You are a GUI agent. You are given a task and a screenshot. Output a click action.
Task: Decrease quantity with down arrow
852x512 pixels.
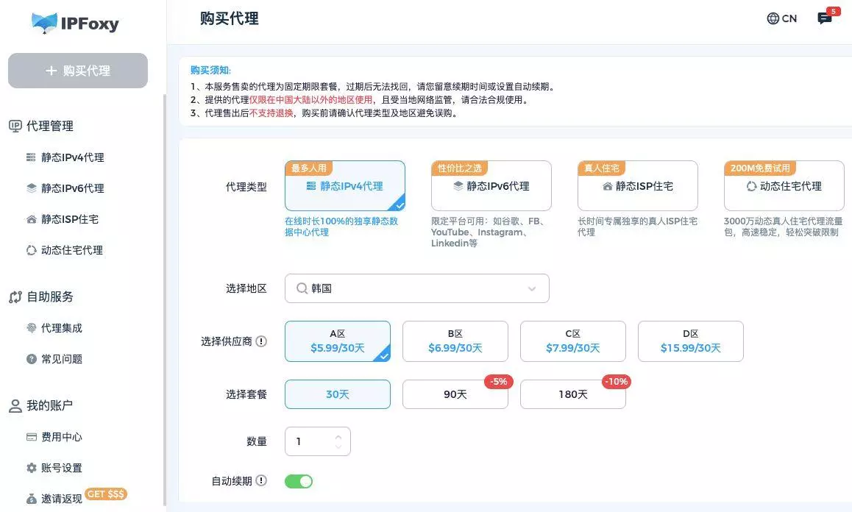(338, 447)
